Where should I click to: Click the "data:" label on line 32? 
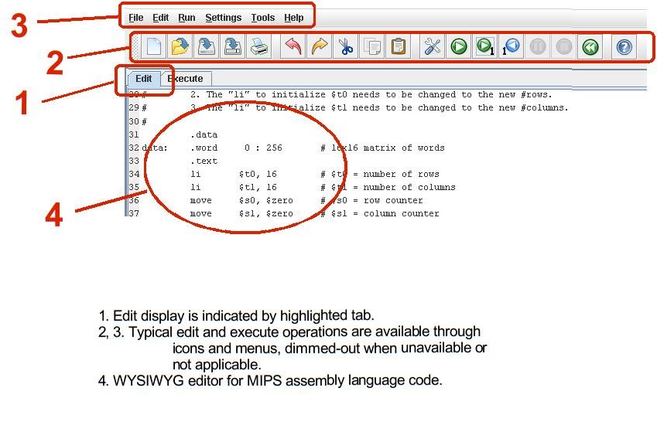pos(155,148)
